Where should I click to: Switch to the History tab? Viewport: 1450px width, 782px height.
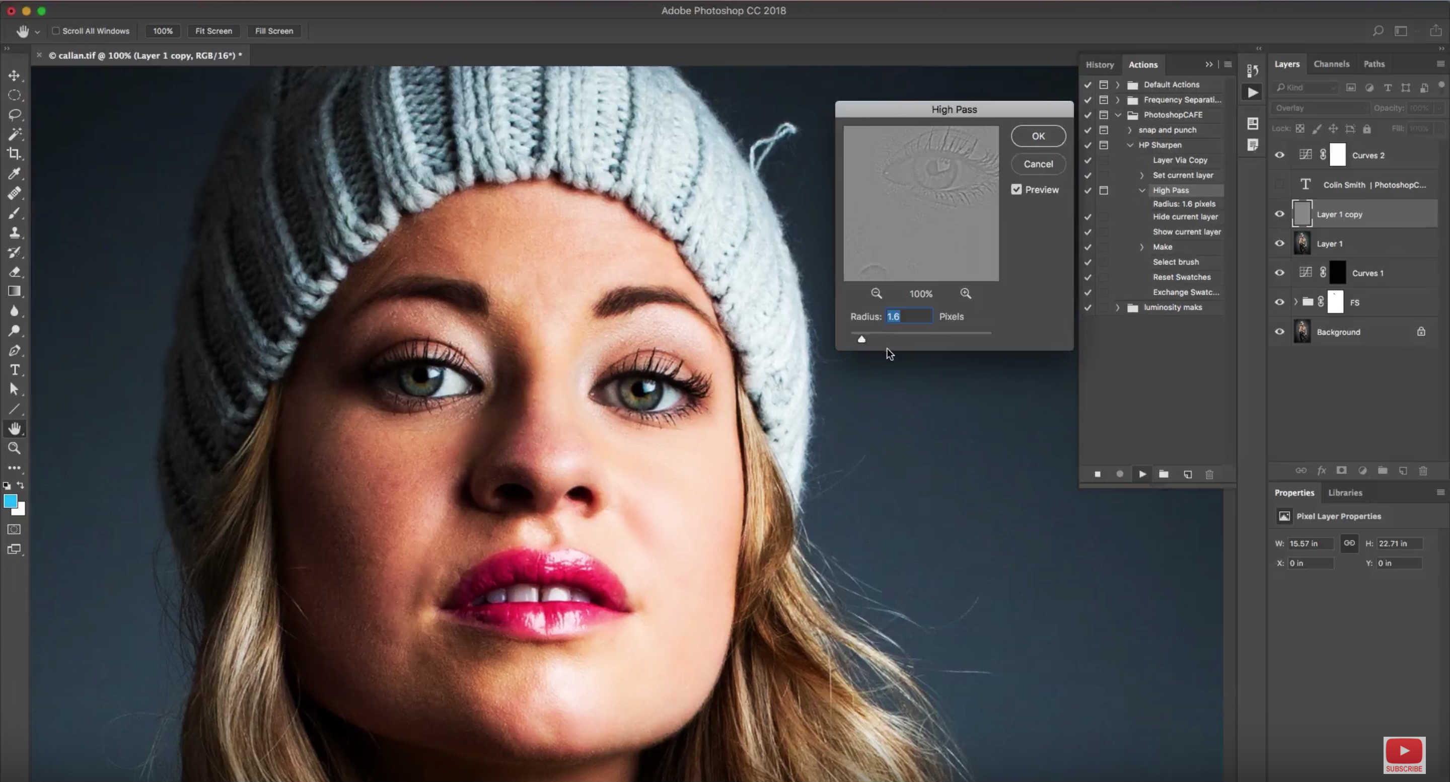[1100, 65]
